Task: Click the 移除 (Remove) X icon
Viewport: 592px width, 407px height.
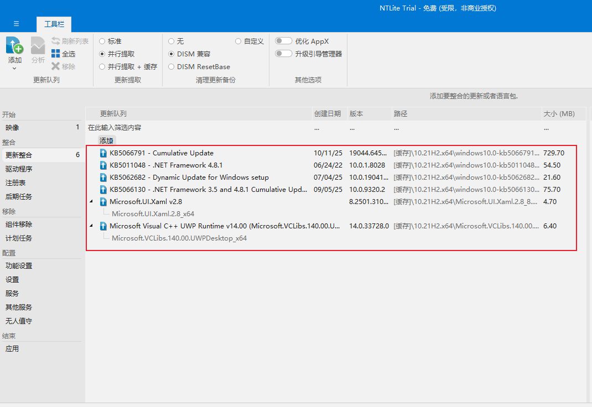Action: tap(56, 66)
